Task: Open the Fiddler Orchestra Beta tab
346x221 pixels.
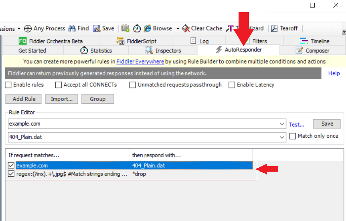Action: pyautogui.click(x=51, y=41)
